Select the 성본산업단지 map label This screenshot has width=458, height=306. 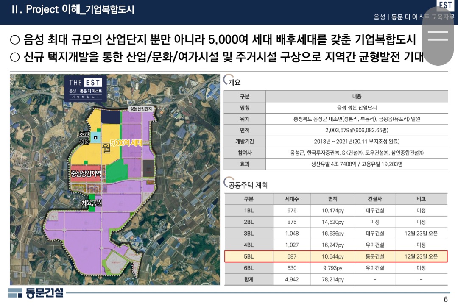[141, 109]
